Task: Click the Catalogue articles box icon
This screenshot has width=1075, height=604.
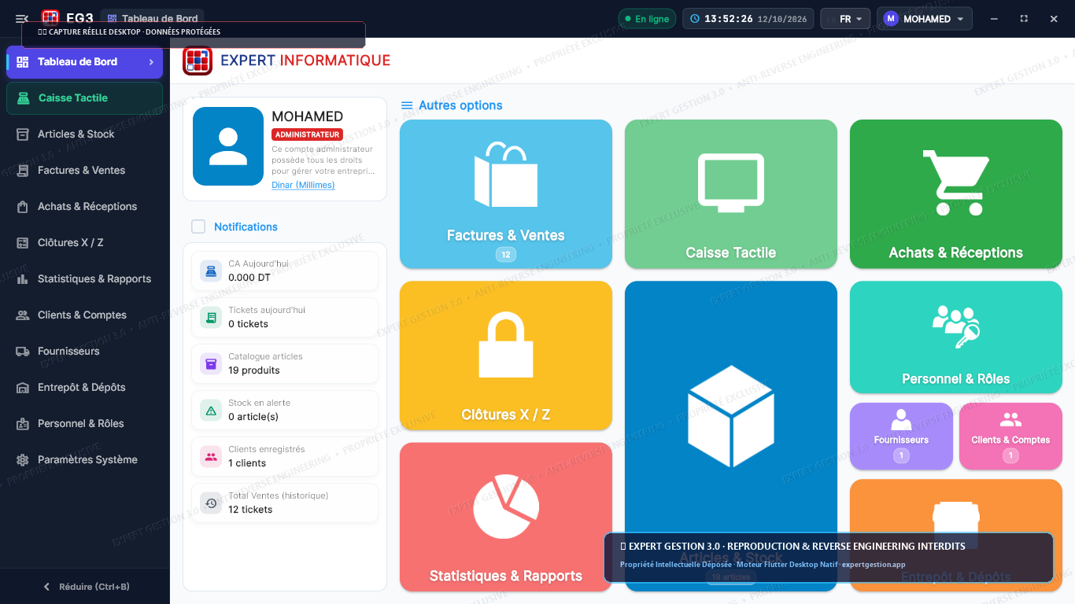Action: (211, 364)
